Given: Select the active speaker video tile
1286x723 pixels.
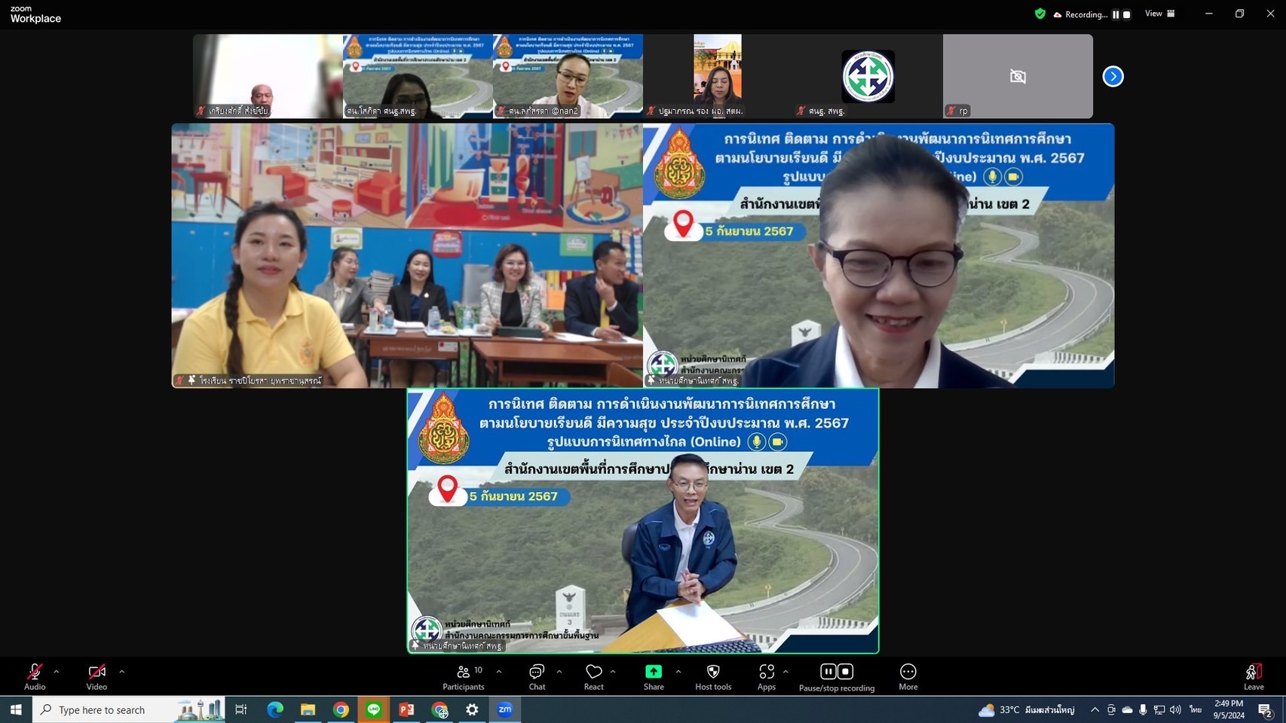Looking at the screenshot, I should click(643, 521).
